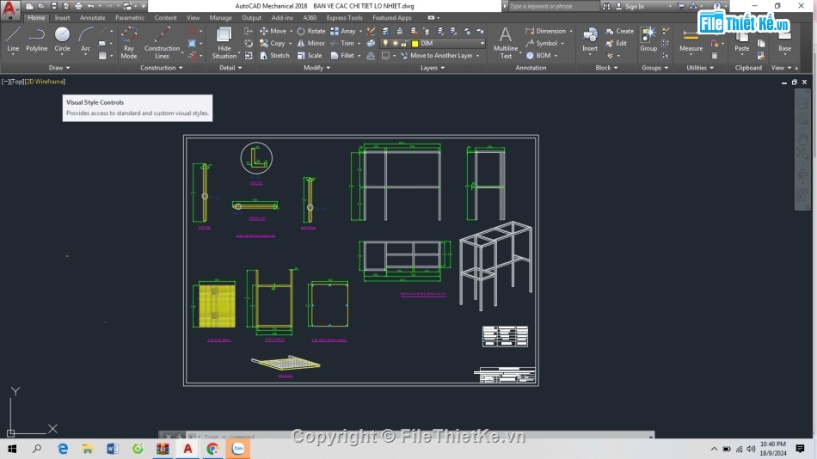Toggle DIM layer lock icon
817x459 pixels.
tap(404, 43)
